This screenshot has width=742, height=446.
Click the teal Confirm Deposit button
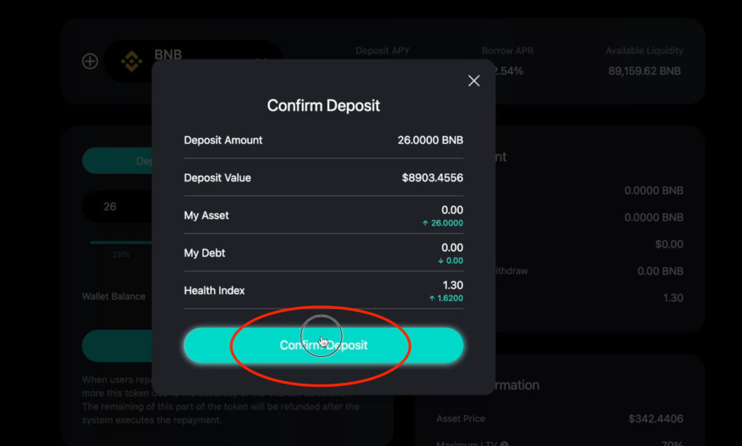pos(324,345)
